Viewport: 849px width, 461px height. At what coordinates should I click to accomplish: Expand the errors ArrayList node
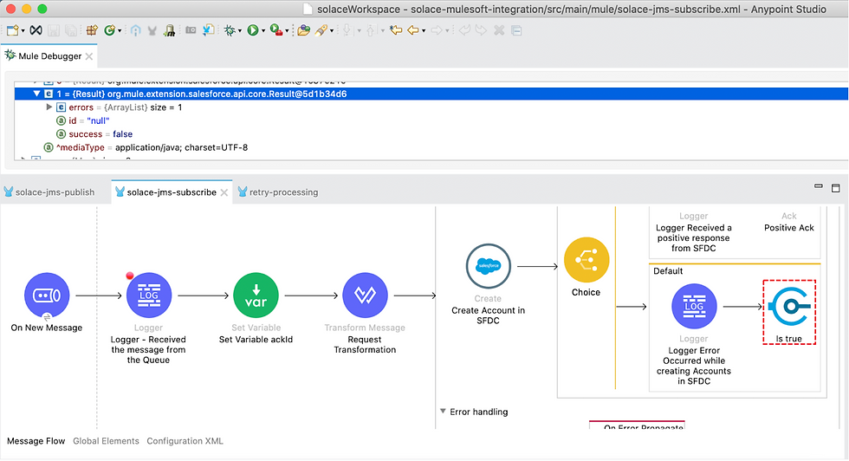49,107
